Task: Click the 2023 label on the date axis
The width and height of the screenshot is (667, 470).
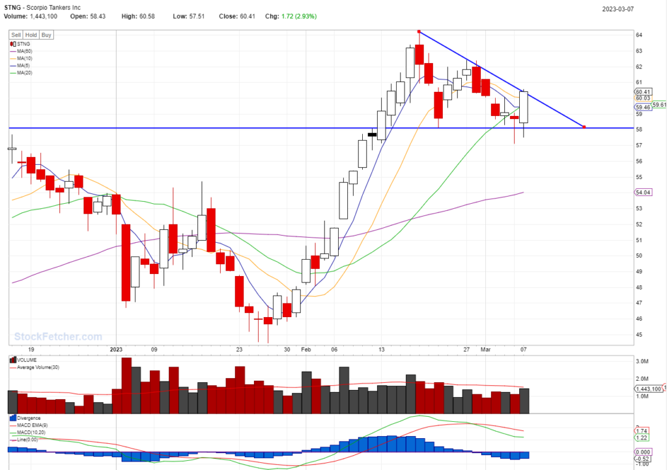Action: click(116, 350)
